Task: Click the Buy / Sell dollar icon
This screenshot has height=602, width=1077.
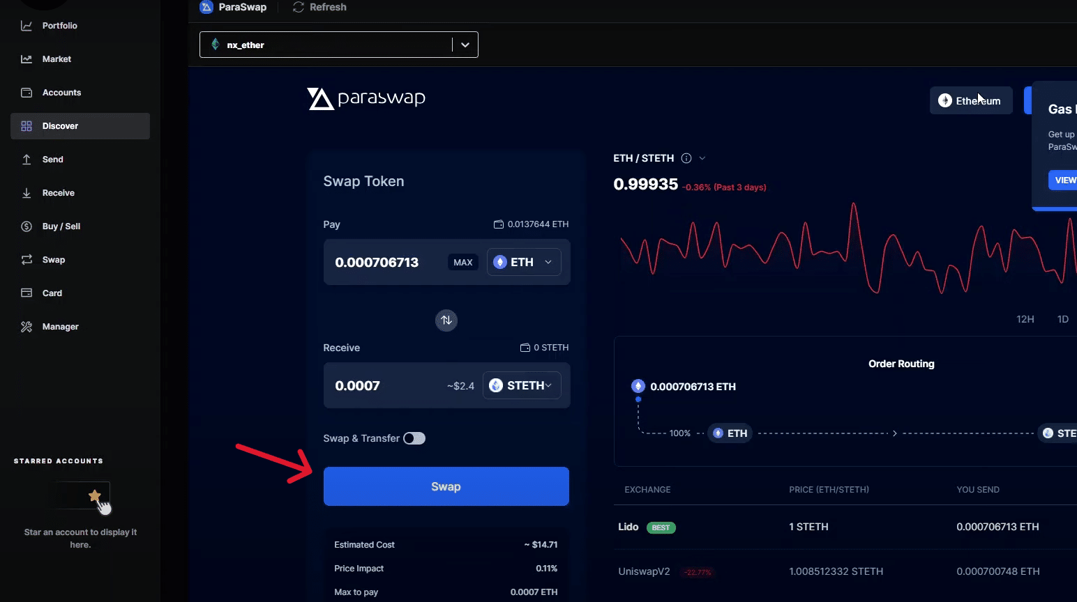Action: tap(27, 226)
